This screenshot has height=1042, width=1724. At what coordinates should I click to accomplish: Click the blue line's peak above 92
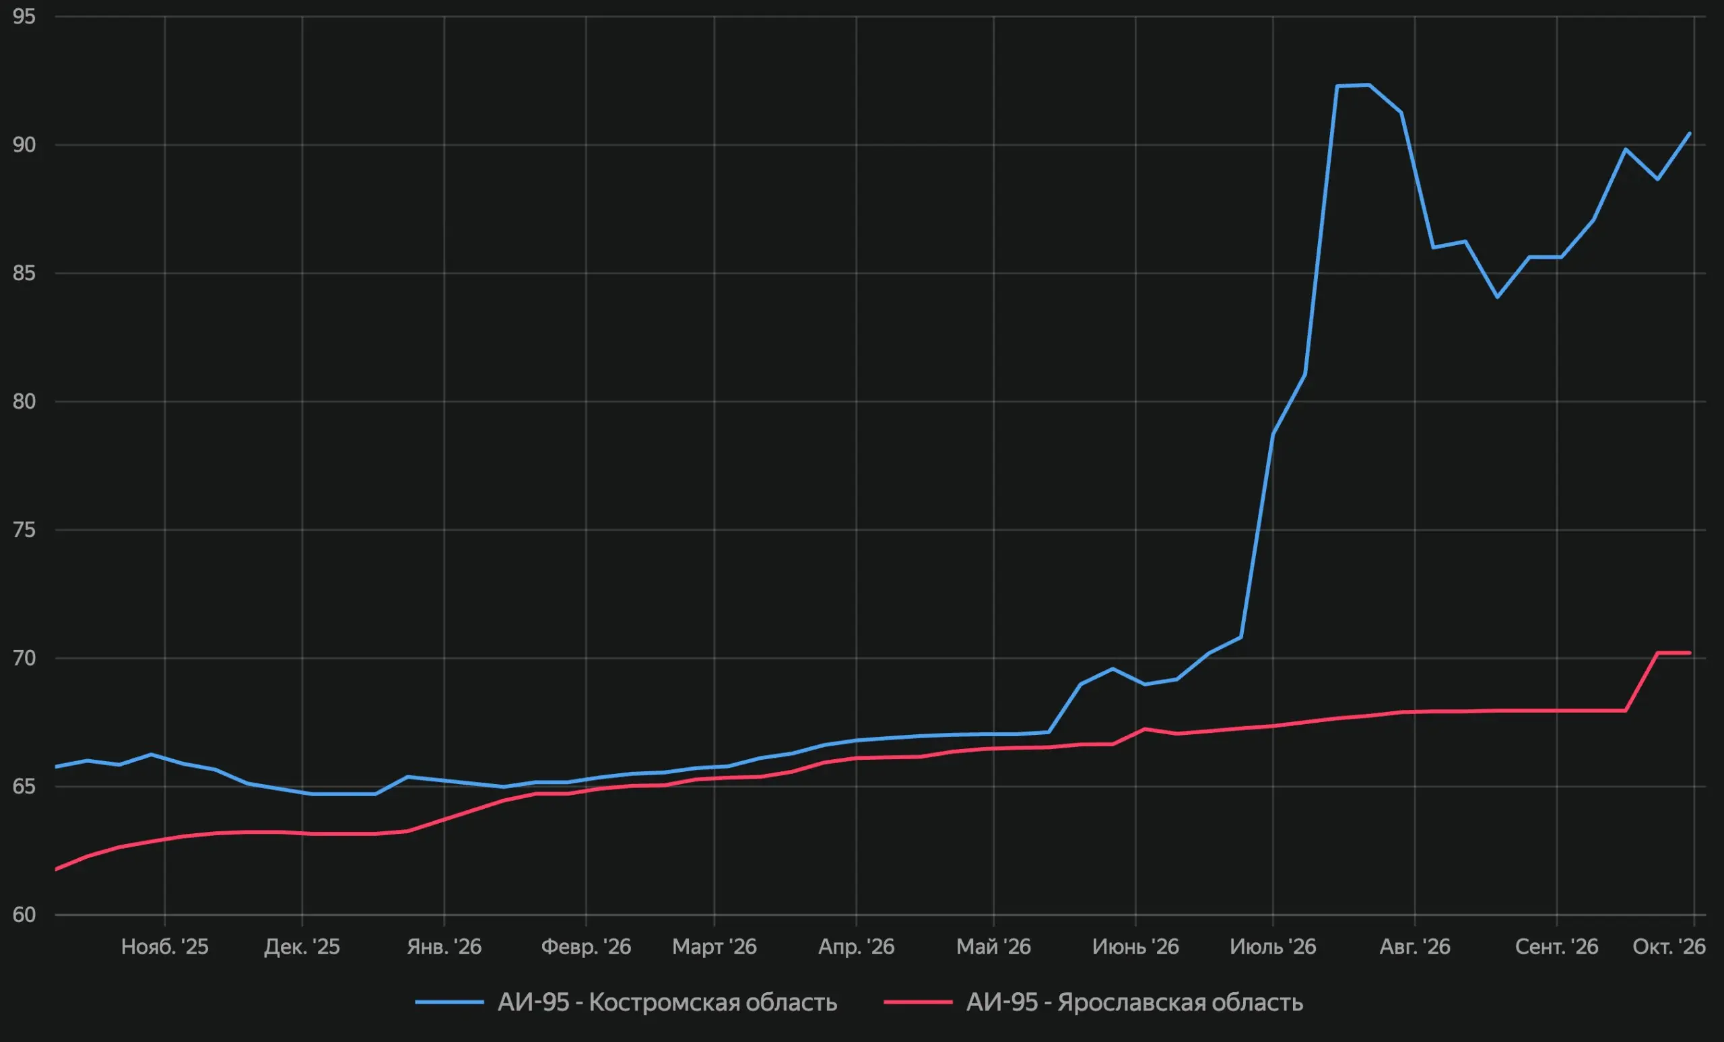pyautogui.click(x=1353, y=86)
